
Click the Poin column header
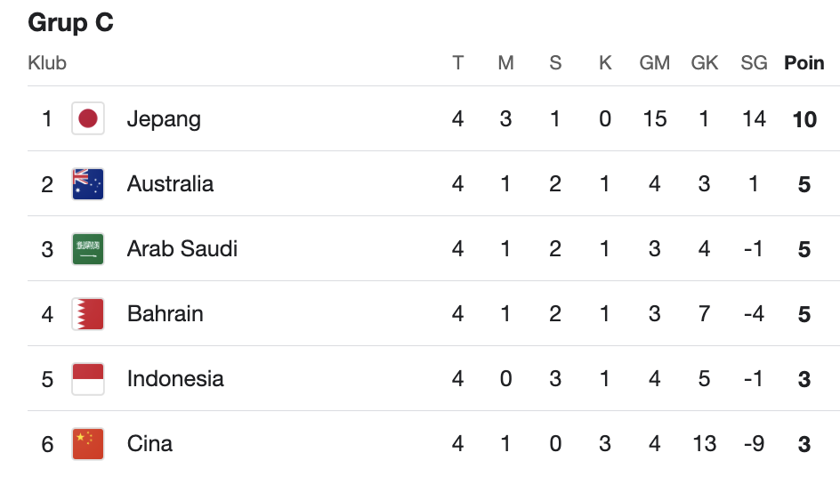(804, 62)
